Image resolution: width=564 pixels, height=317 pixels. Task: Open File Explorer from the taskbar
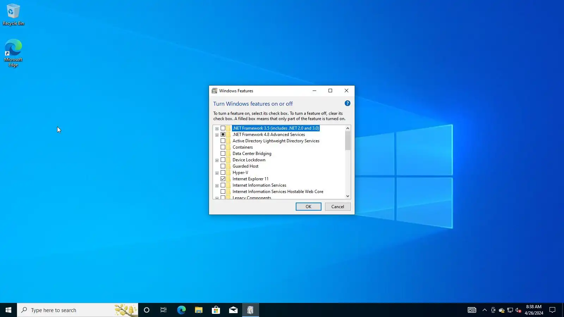(199, 310)
